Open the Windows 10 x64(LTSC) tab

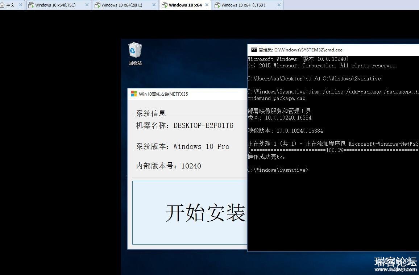tap(58, 5)
